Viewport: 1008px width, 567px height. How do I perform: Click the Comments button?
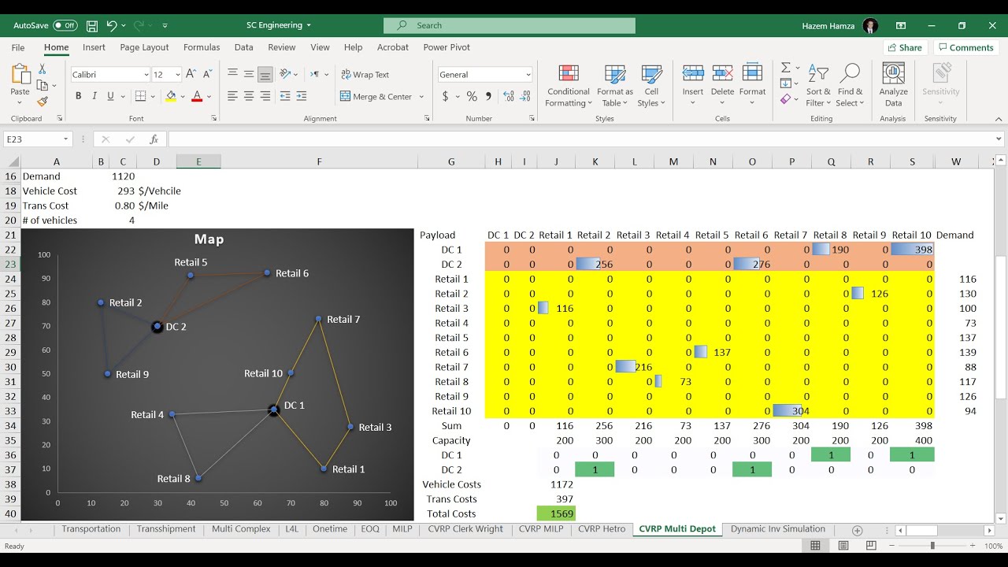pos(965,47)
